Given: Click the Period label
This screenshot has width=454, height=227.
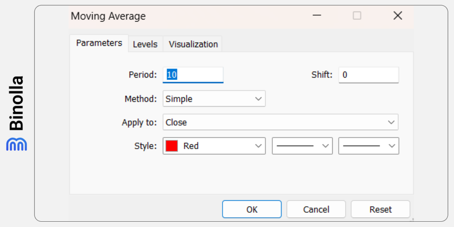Looking at the screenshot, I should (x=142, y=75).
